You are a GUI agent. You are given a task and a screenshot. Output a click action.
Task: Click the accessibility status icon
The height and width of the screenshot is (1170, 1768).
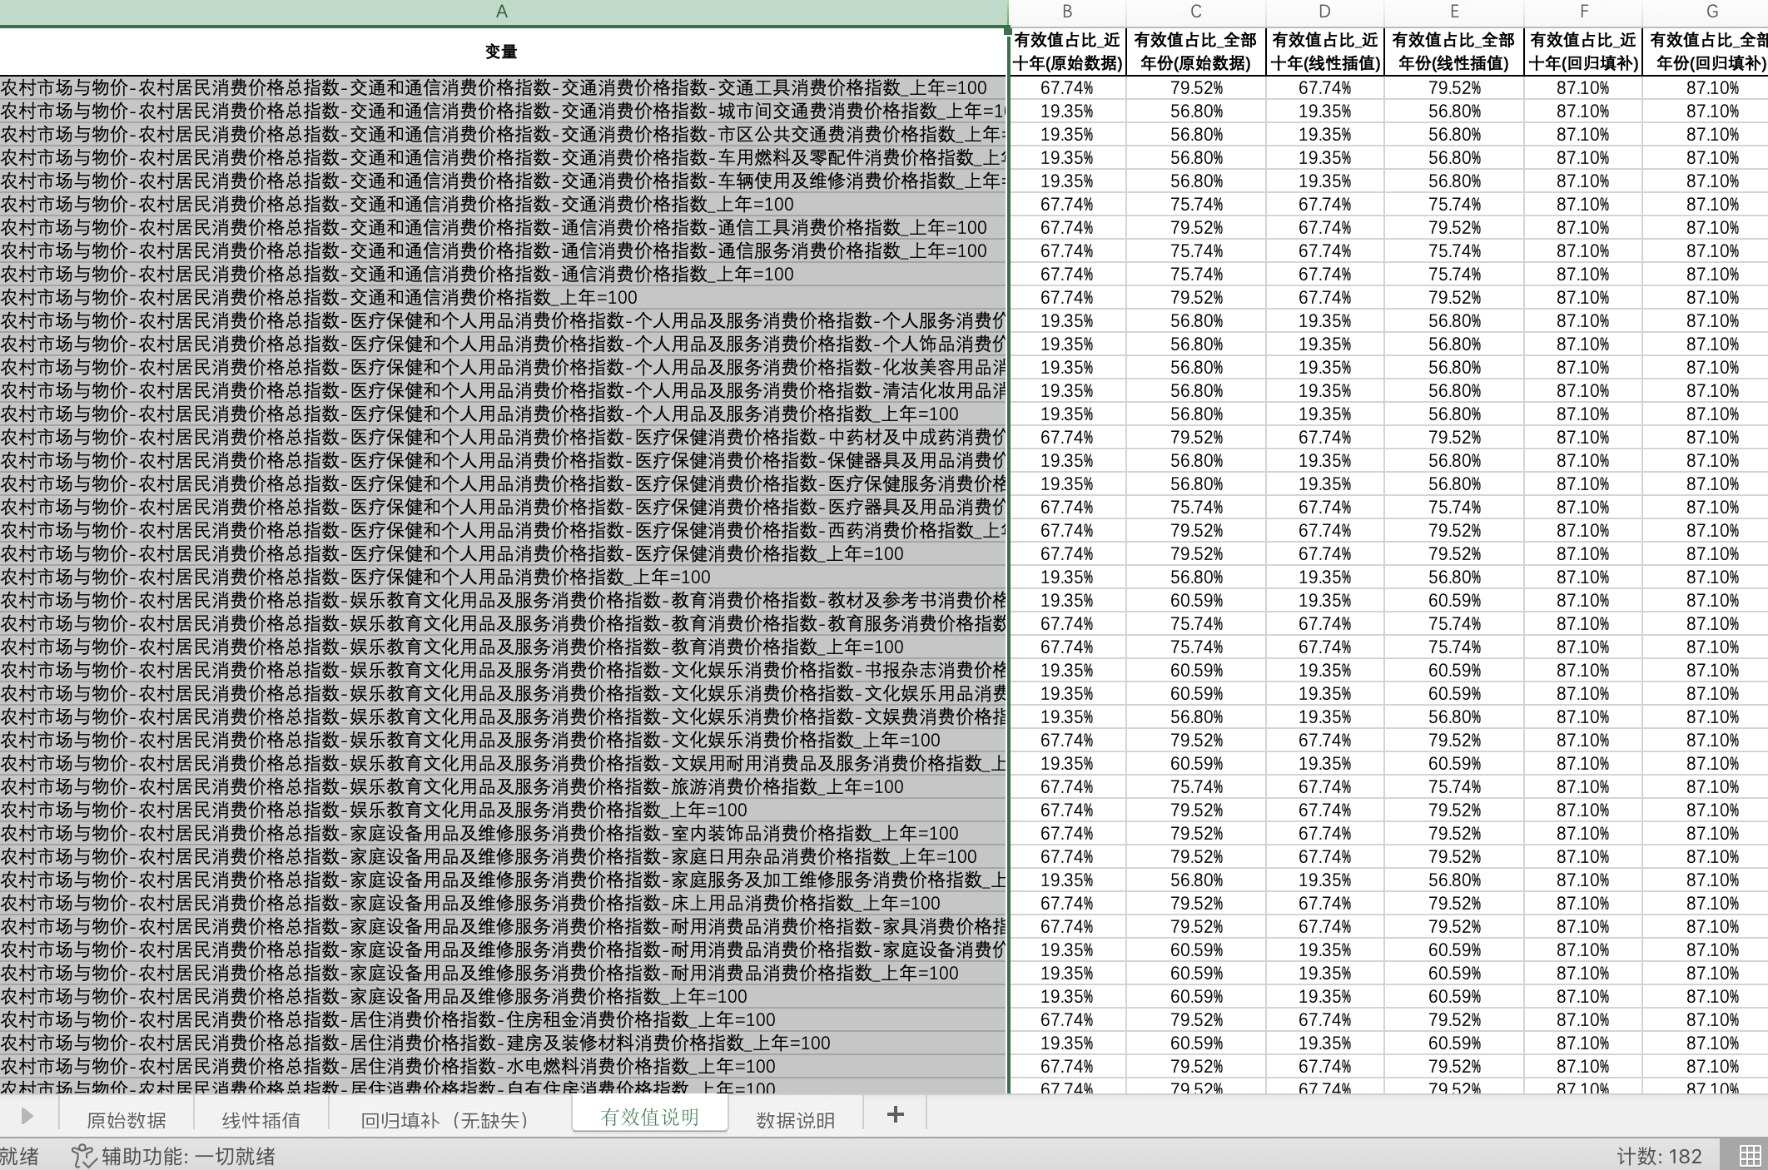[82, 1156]
